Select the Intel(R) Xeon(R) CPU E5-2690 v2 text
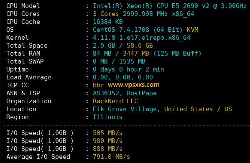 (151, 6)
